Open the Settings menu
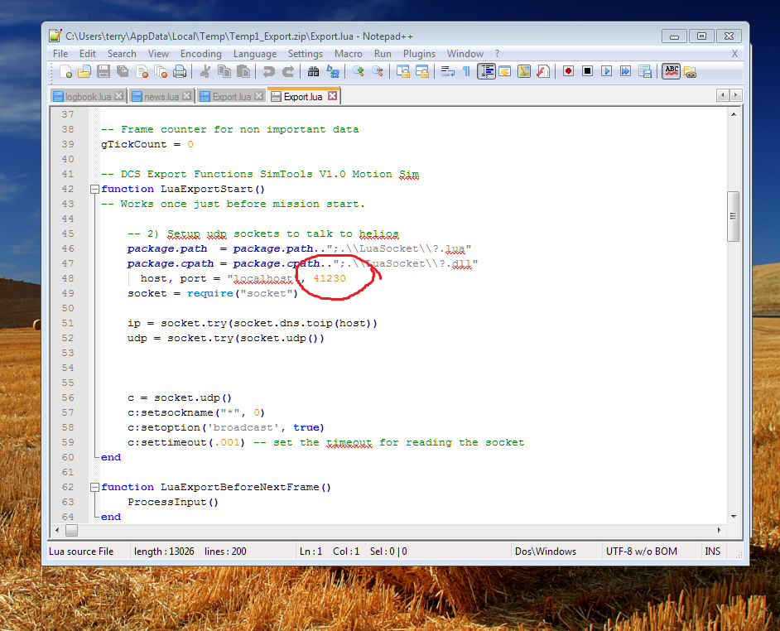This screenshot has width=780, height=631. (306, 54)
